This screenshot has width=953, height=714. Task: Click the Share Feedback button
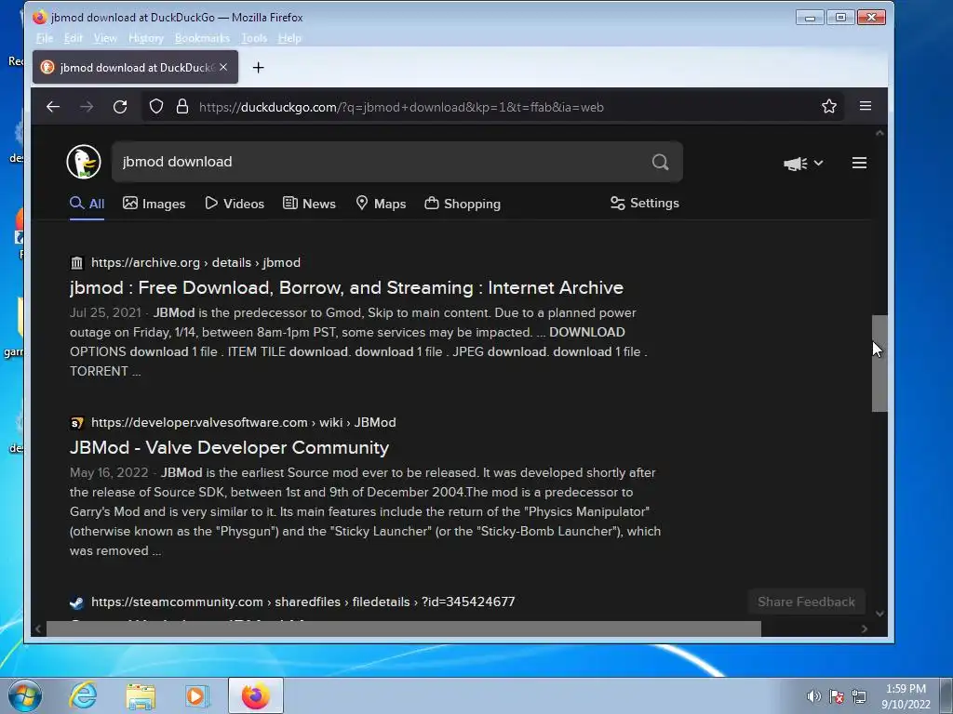click(x=806, y=602)
